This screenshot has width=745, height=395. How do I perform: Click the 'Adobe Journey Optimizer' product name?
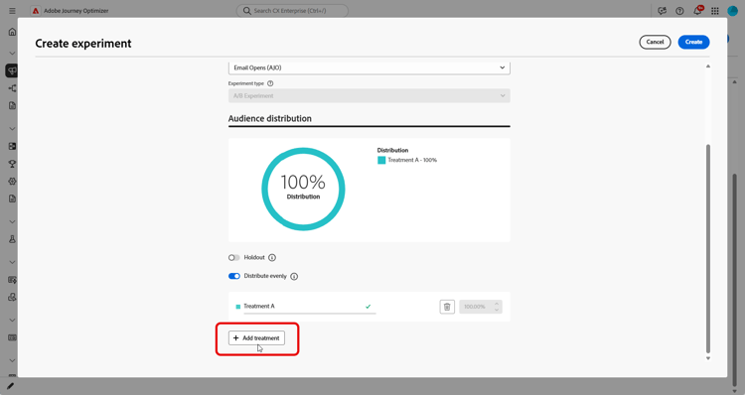coord(76,11)
